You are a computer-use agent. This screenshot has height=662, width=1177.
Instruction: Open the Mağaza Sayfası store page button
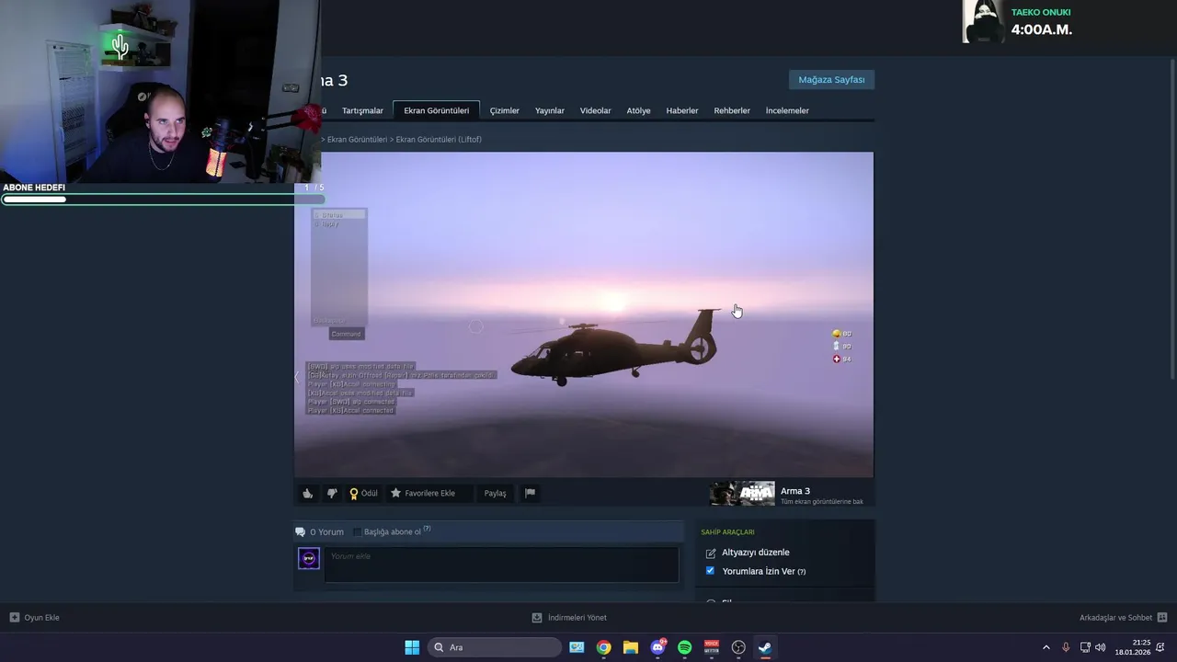(831, 80)
